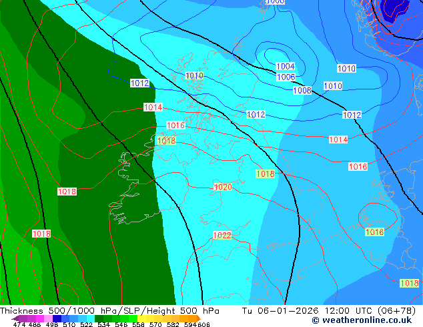The width and height of the screenshot is (423, 327).
Task: Click legend value 498
Action: point(52,324)
